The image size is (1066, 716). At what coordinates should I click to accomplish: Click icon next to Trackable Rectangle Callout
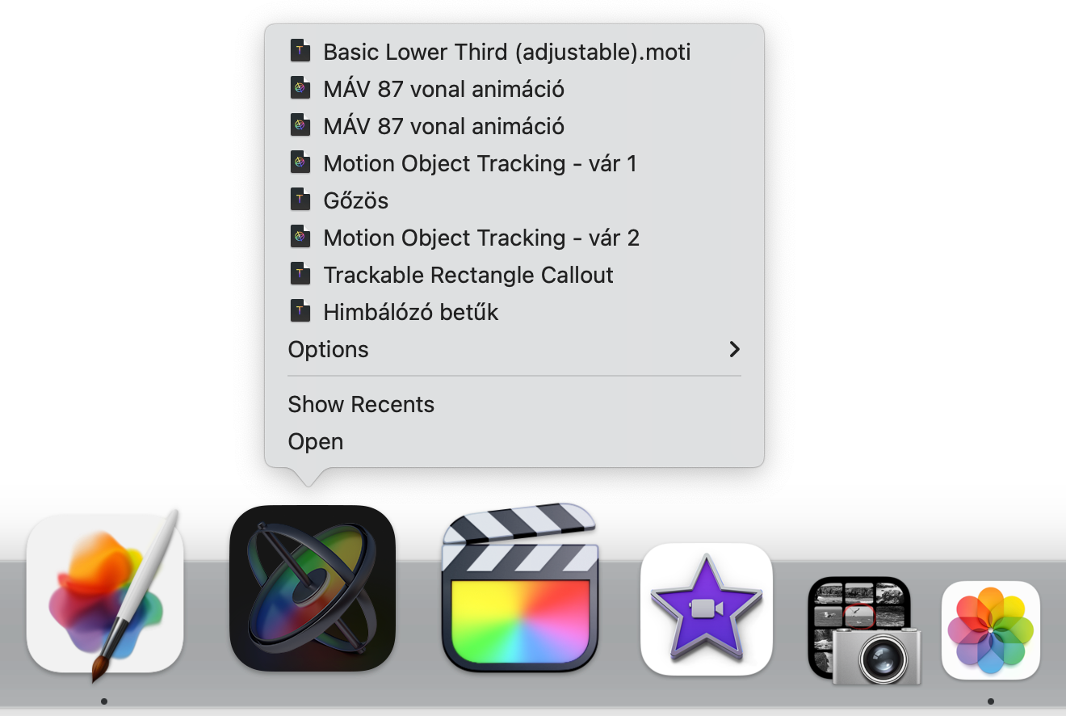click(x=300, y=273)
